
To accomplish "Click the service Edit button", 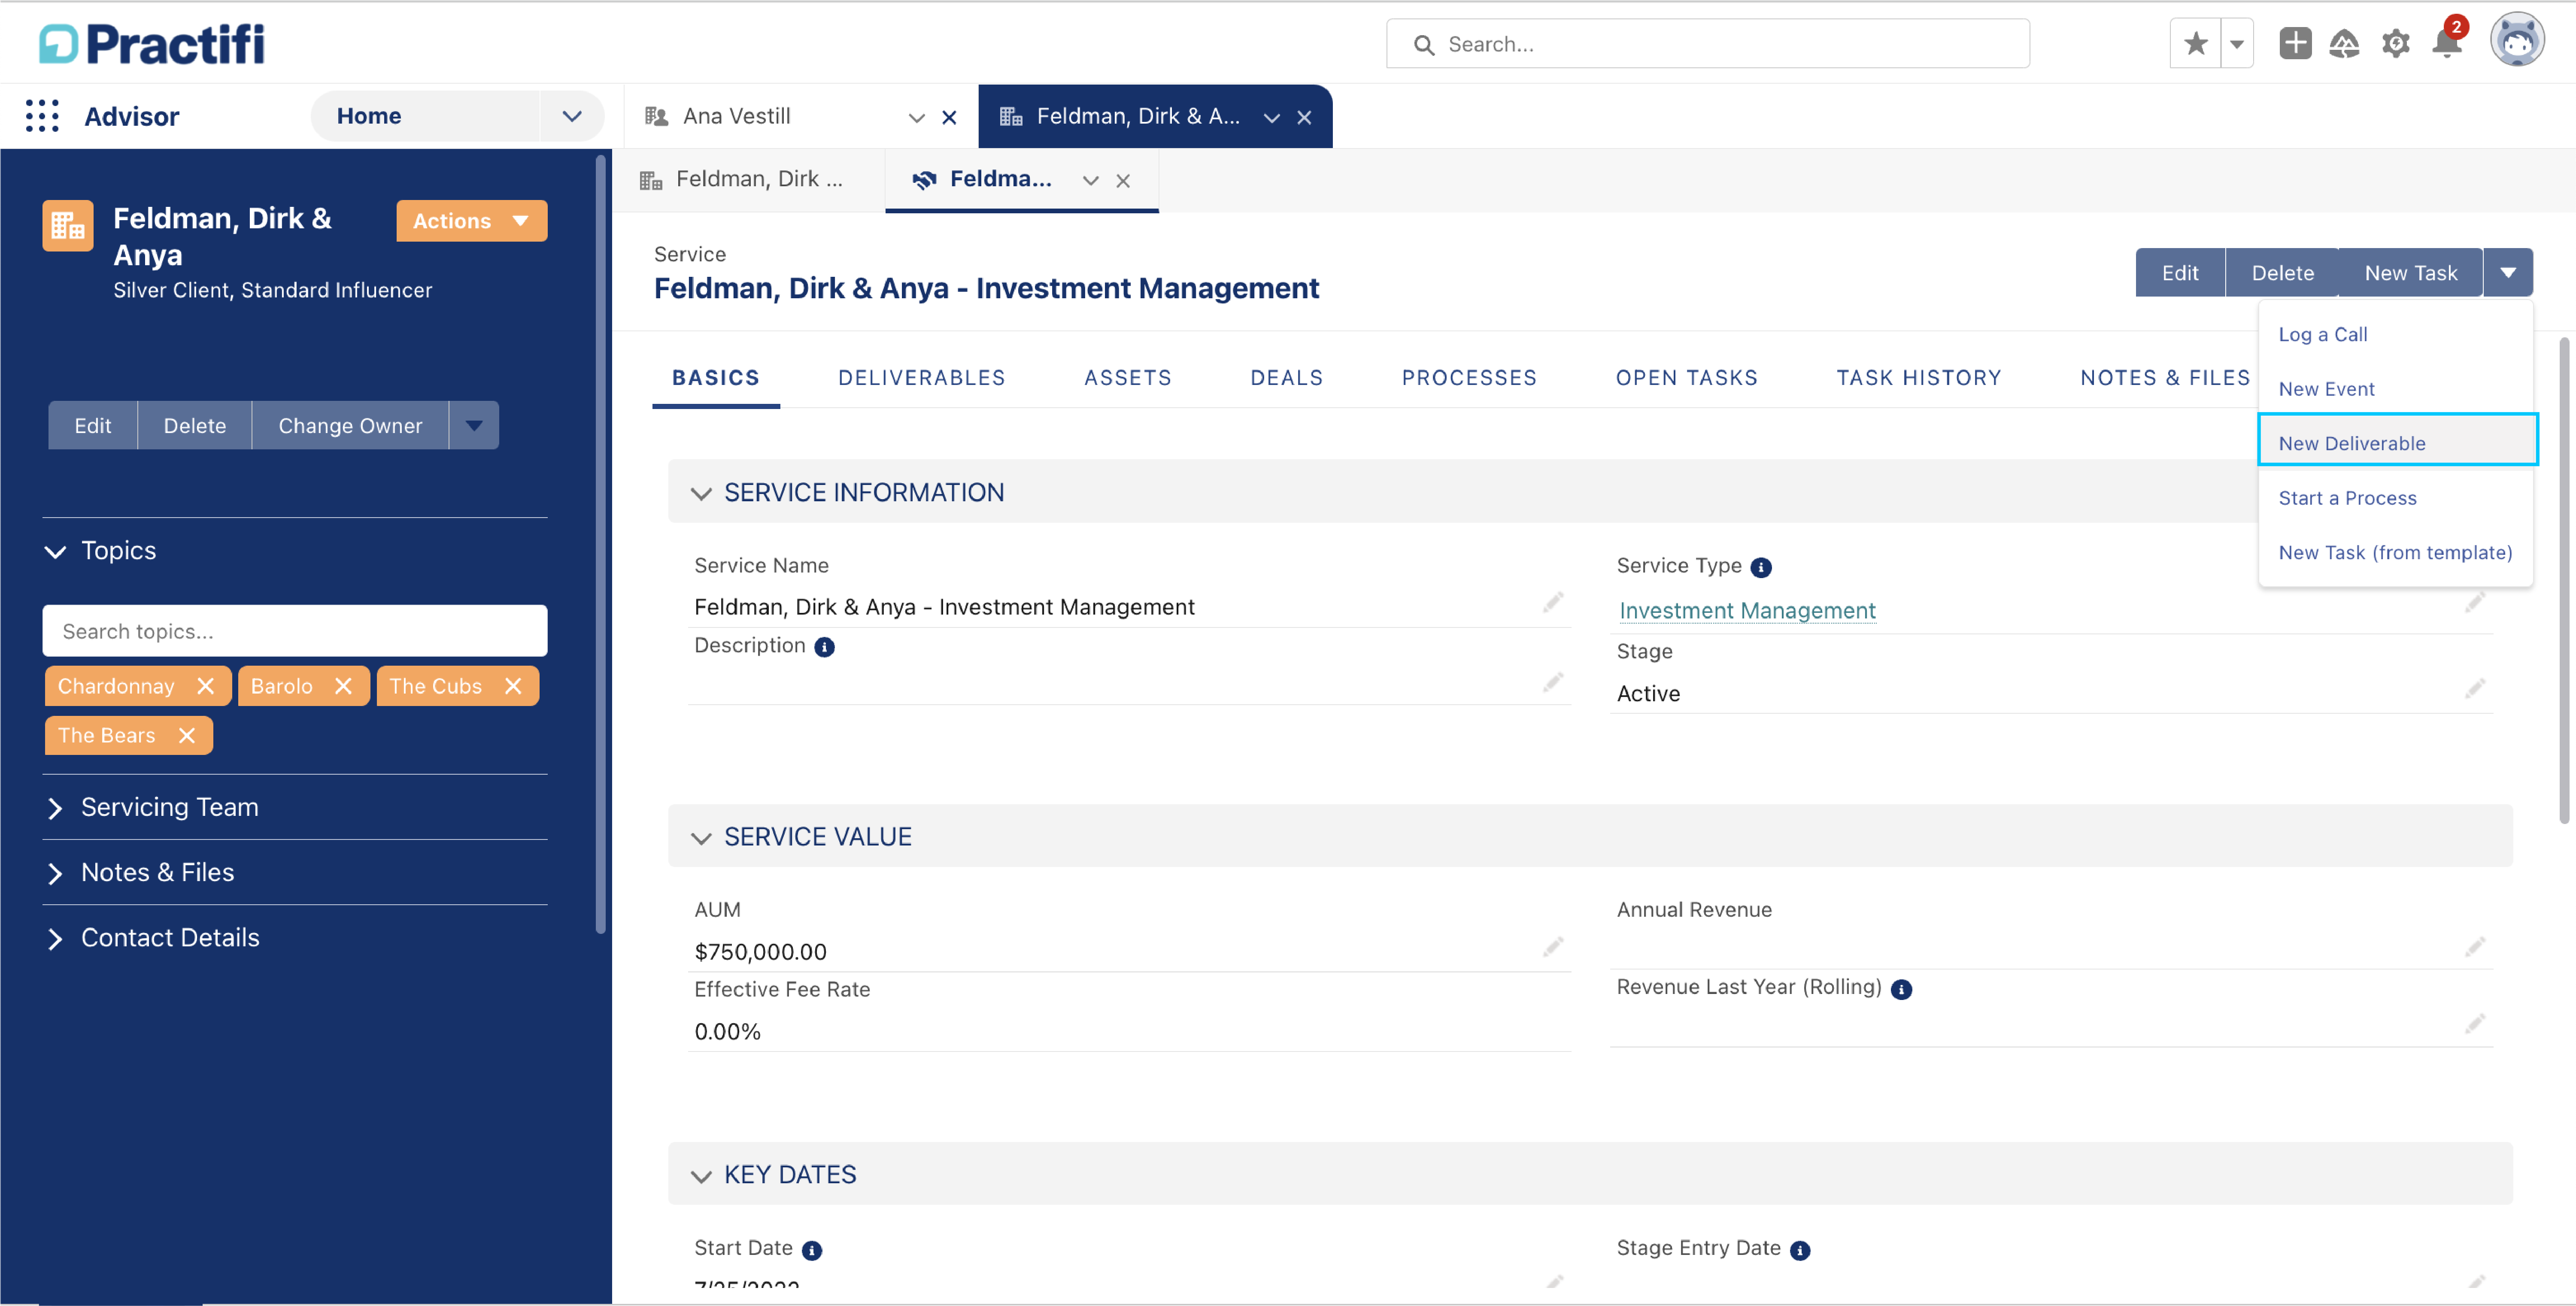I will tap(2180, 273).
